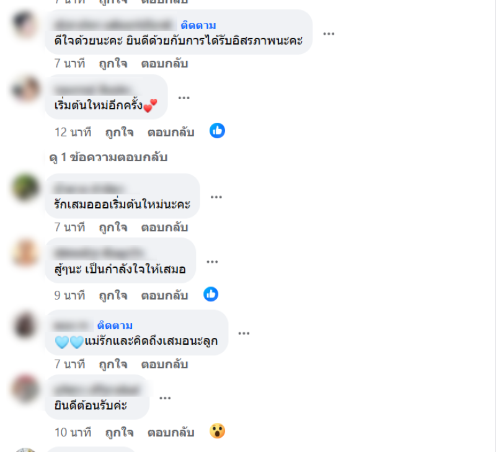
Task: View wow reaction on 10 นาที comment
Action: (218, 431)
